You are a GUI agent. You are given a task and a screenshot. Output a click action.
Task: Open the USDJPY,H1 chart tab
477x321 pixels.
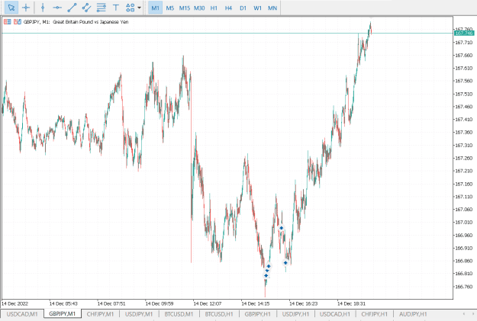295,313
